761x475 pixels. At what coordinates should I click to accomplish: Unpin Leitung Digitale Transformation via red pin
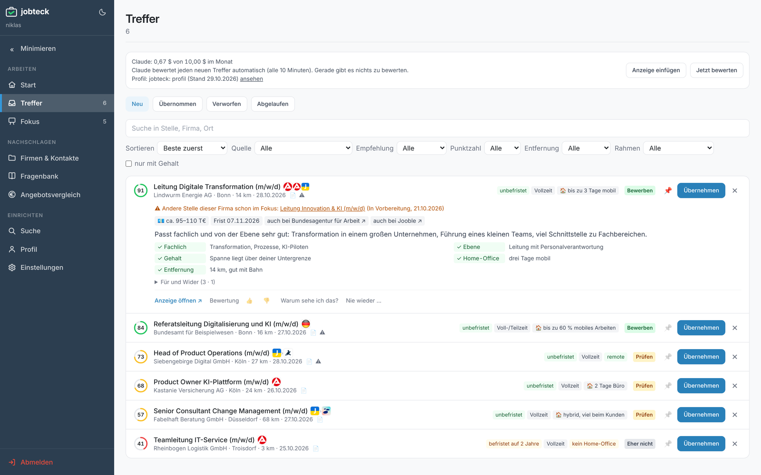click(668, 190)
